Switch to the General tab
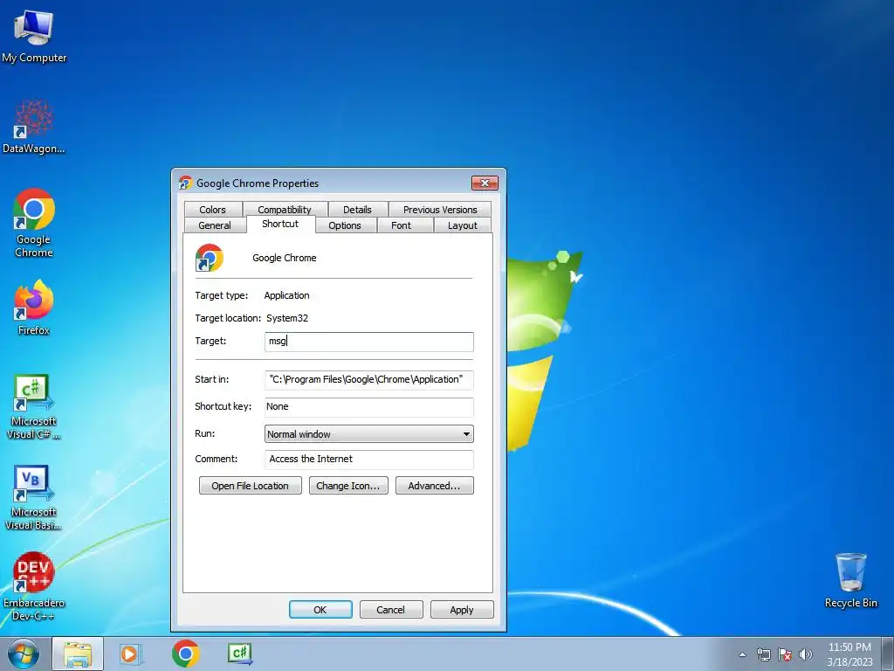 point(215,225)
